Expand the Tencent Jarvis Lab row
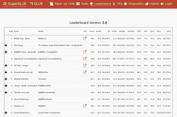 tap(6, 92)
